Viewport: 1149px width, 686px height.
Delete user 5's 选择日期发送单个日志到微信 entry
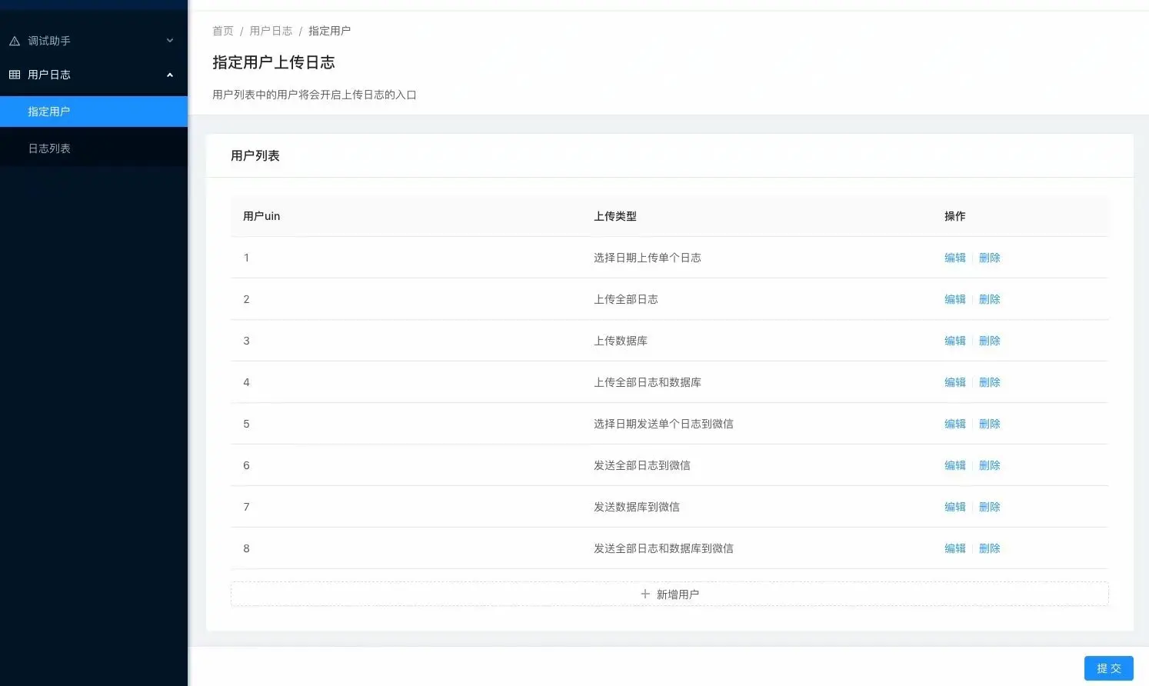[x=990, y=424]
